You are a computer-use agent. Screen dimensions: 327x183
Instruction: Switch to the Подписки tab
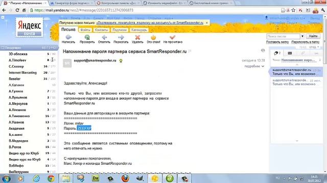pyautogui.click(x=120, y=30)
